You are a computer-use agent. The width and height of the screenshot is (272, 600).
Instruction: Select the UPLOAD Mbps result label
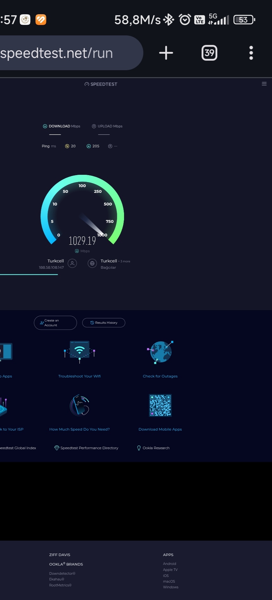(107, 126)
